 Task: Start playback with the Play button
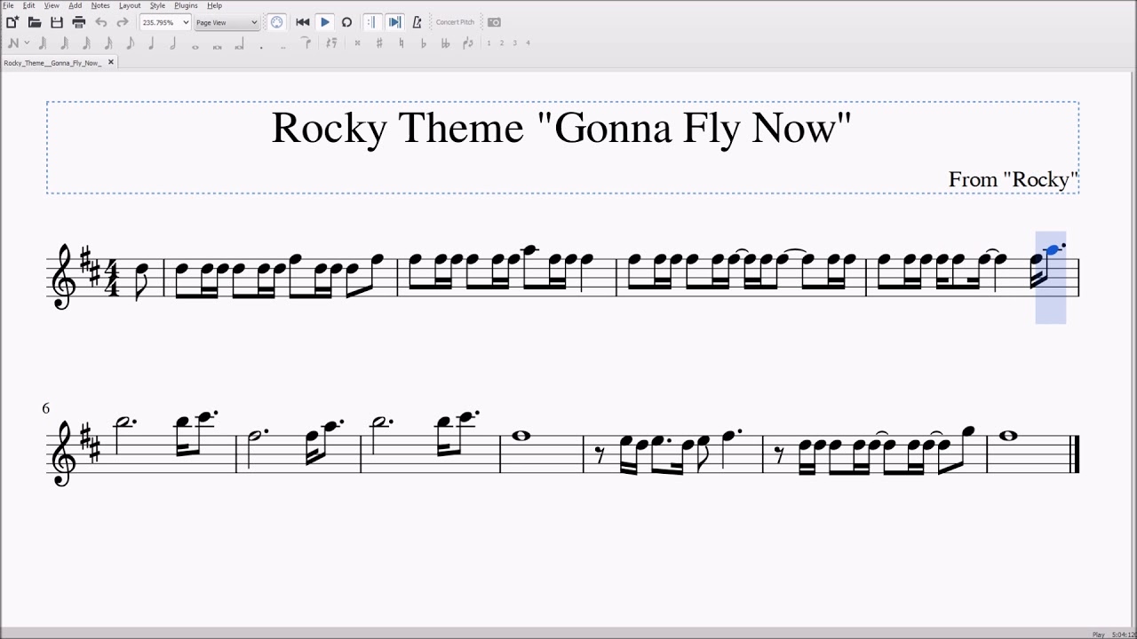(x=325, y=22)
